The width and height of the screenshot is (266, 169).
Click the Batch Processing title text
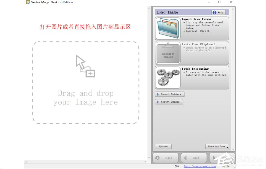tap(195, 69)
